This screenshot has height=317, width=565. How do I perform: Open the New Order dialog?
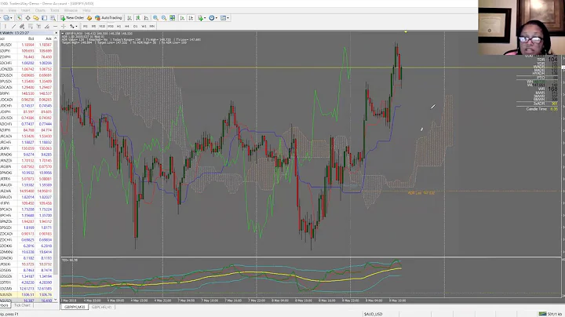[x=72, y=17]
